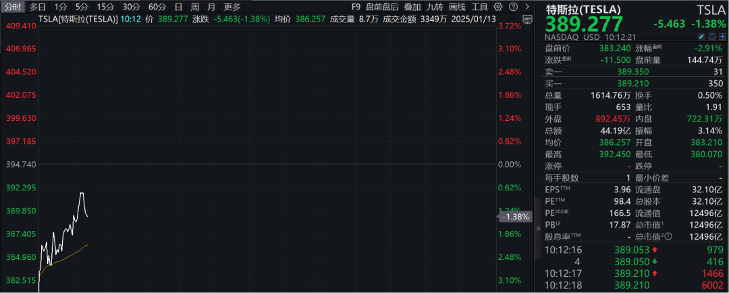
Task: Open the help question mark icon
Action: tap(513, 7)
